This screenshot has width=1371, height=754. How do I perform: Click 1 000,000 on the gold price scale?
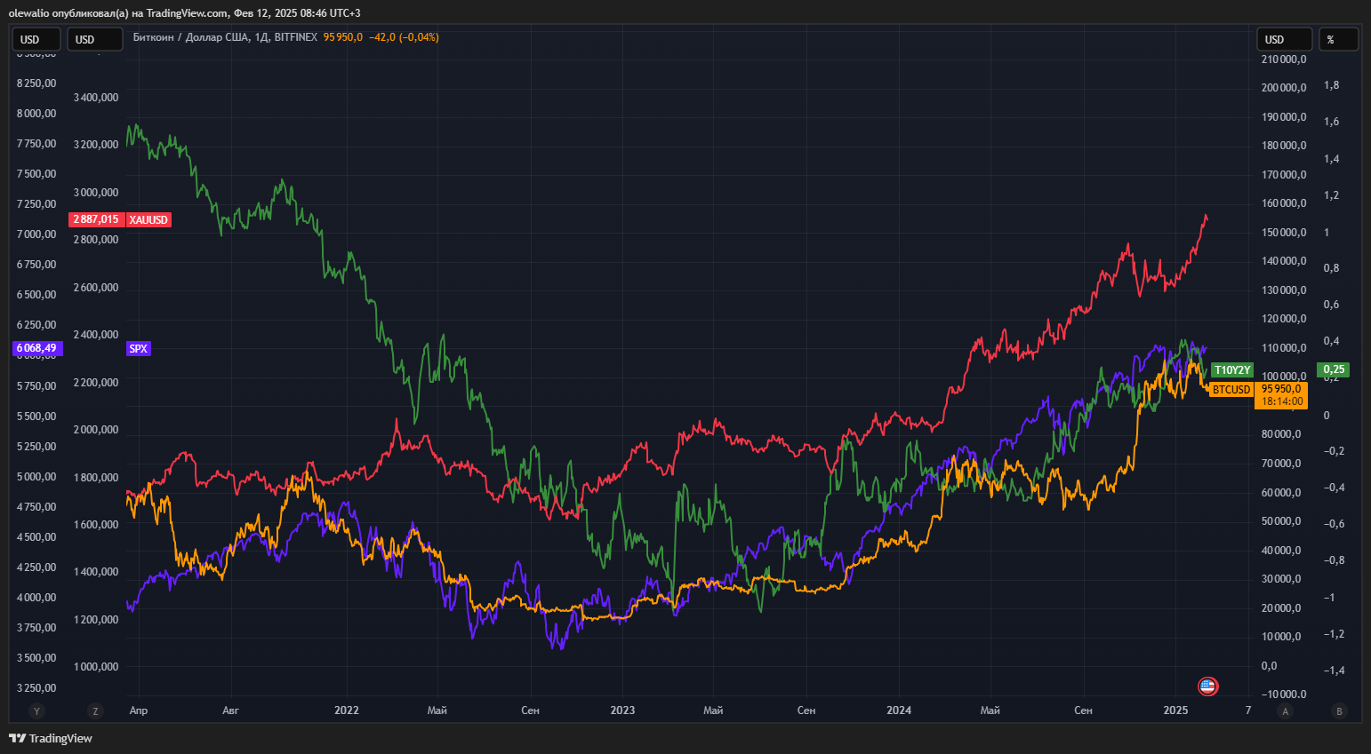96,667
